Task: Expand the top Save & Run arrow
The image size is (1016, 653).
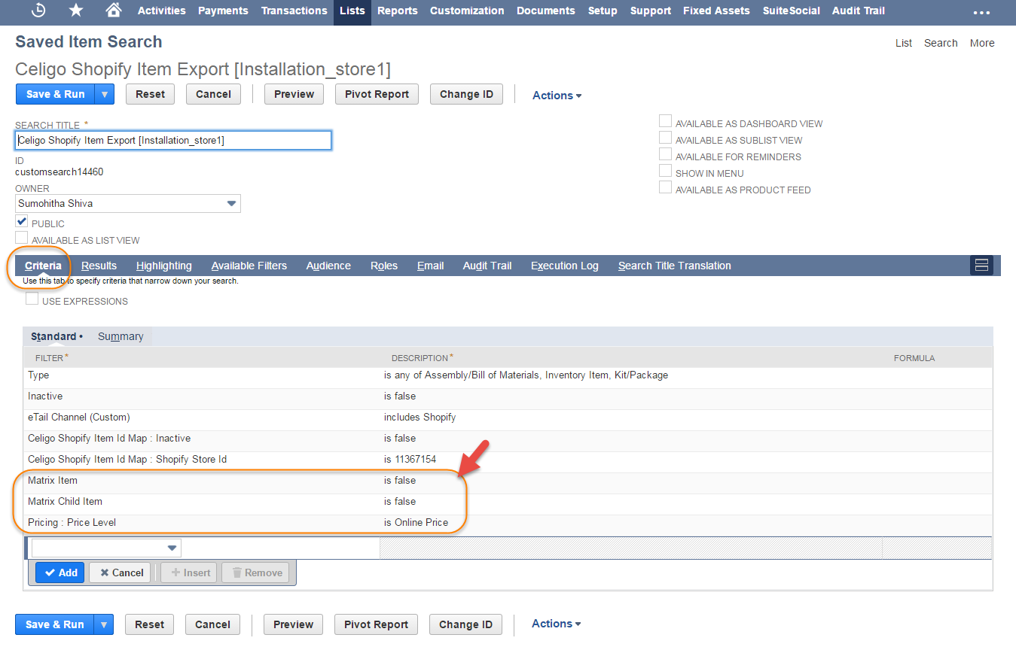Action: (105, 94)
